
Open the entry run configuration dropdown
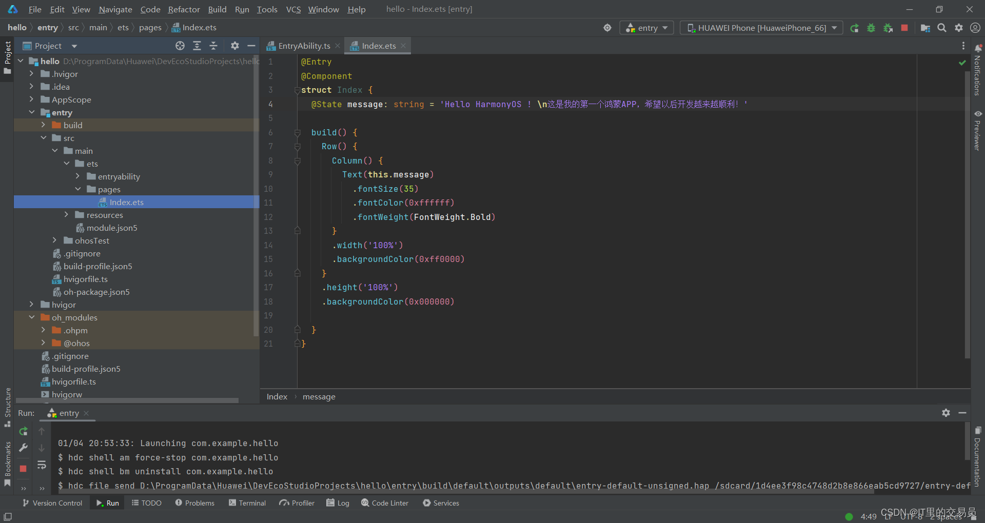click(x=647, y=28)
